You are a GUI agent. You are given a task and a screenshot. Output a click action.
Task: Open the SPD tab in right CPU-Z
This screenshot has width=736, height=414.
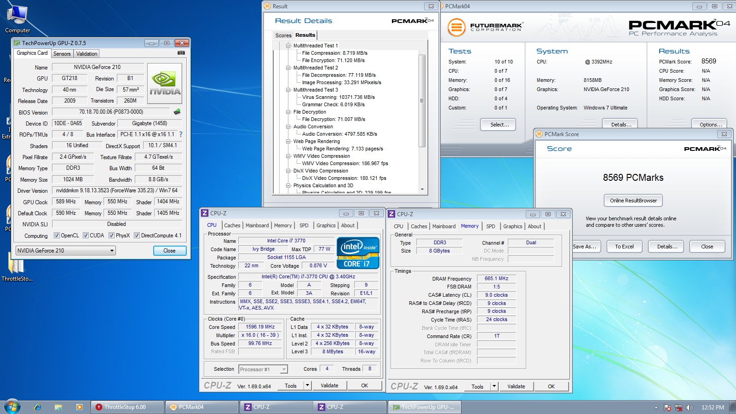coord(491,226)
